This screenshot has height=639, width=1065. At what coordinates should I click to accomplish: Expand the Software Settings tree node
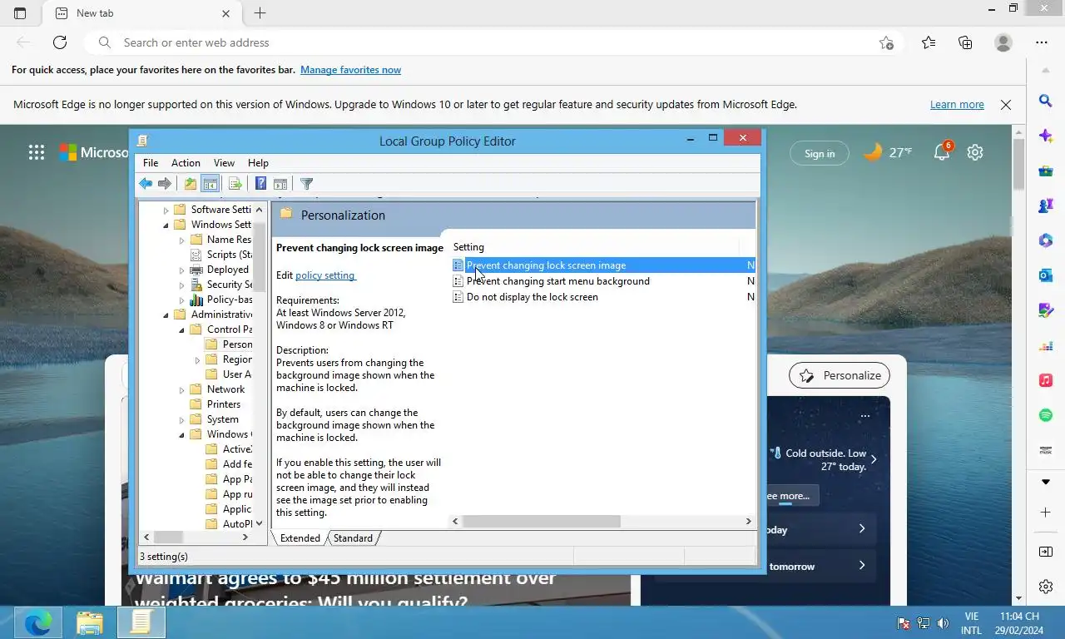coord(166,210)
